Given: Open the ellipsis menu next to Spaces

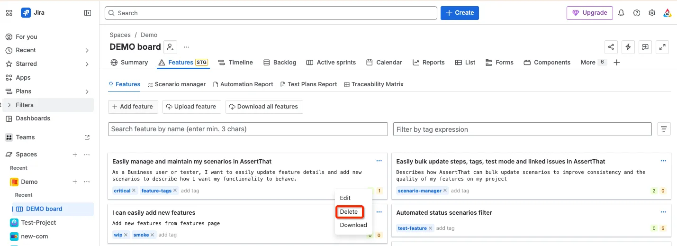Looking at the screenshot, I should 87,155.
